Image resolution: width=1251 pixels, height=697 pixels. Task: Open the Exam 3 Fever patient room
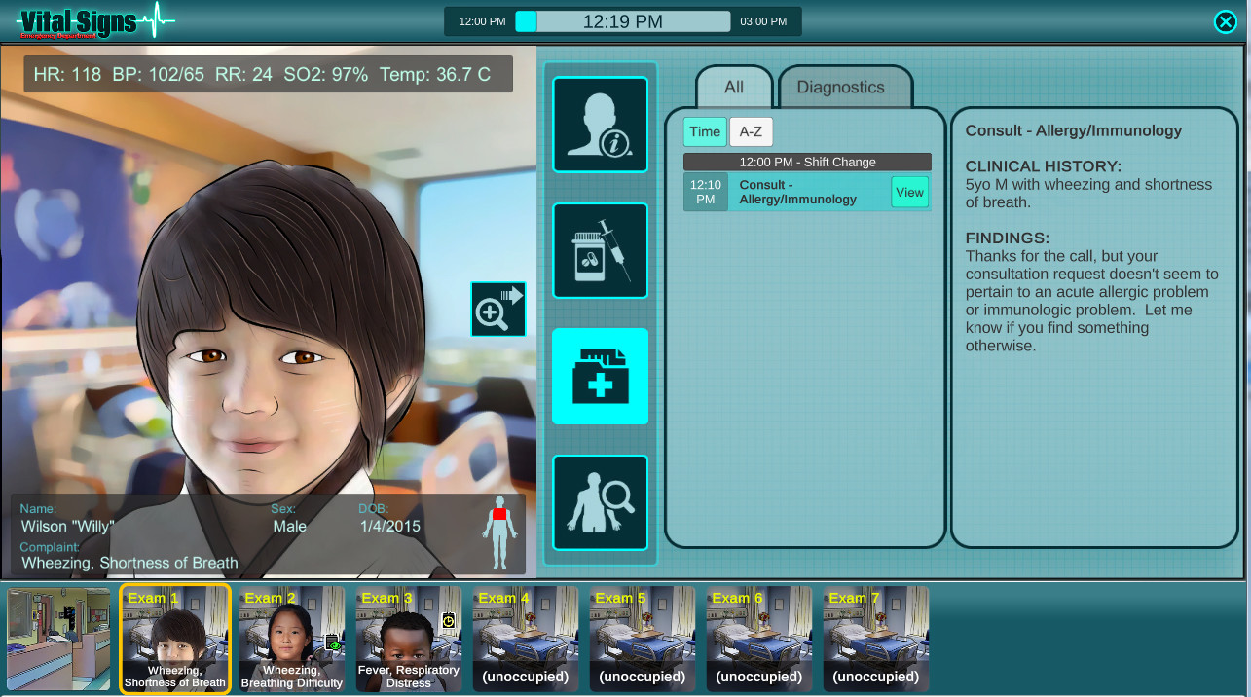[408, 638]
